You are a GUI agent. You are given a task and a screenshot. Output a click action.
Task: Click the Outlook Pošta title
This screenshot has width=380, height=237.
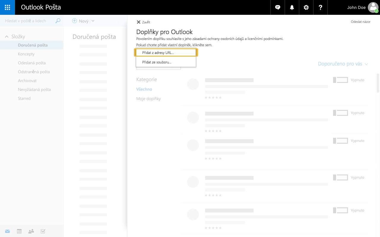pyautogui.click(x=41, y=7)
